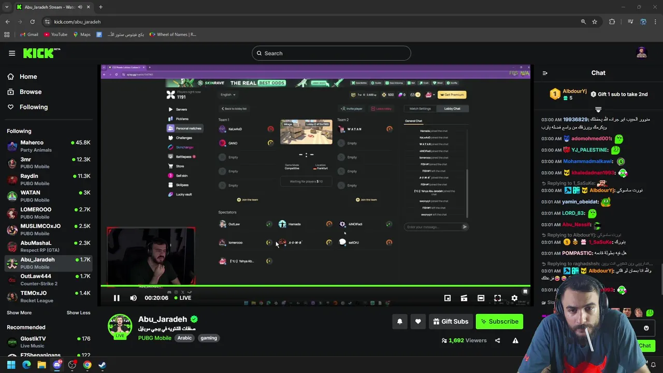Open Abu_Jaradeh channel avatar
This screenshot has width=663, height=373.
[120, 326]
